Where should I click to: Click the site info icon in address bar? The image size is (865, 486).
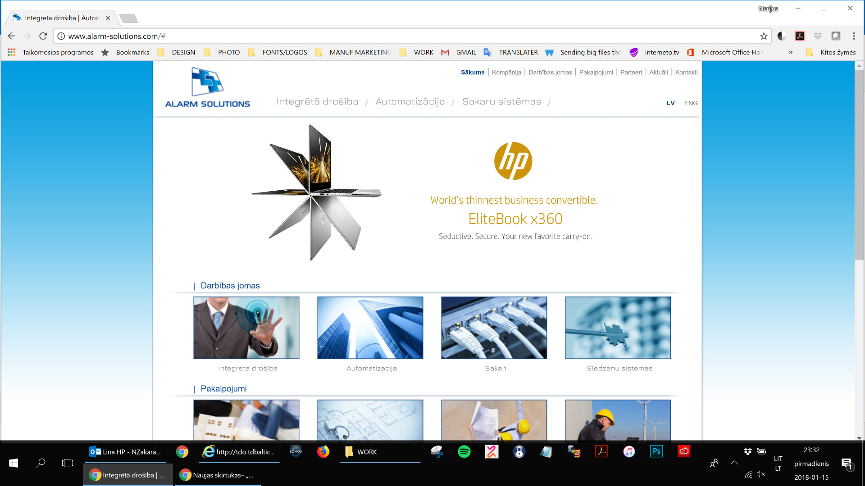click(x=61, y=36)
